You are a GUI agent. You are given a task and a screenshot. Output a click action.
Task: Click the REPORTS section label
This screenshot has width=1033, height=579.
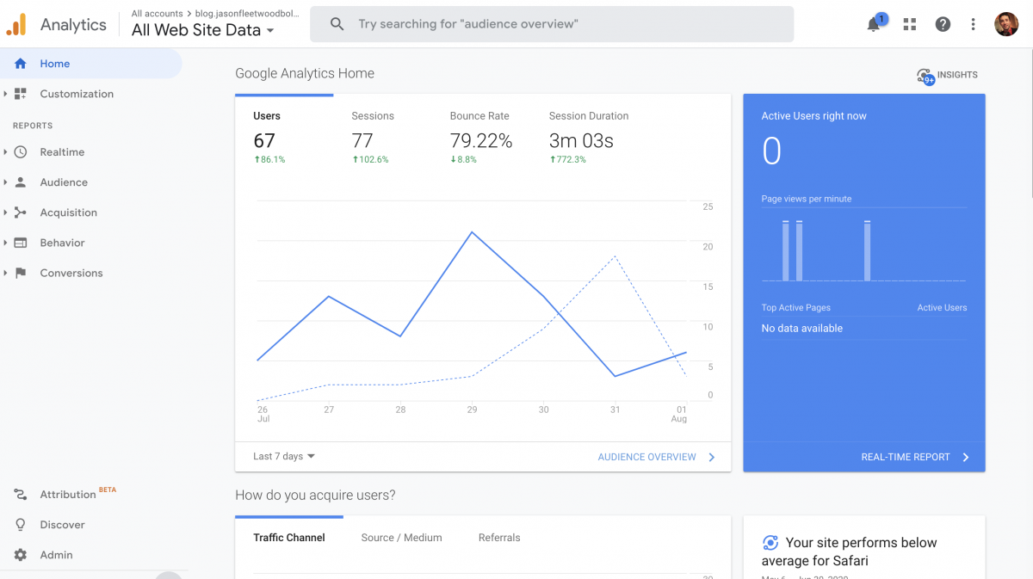33,126
